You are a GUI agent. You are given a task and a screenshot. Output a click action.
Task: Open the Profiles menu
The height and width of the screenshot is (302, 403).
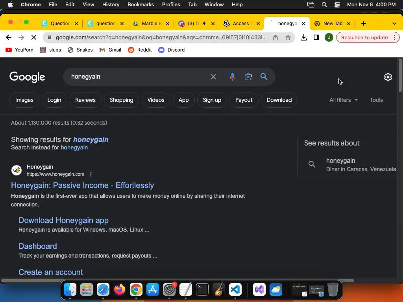171,5
